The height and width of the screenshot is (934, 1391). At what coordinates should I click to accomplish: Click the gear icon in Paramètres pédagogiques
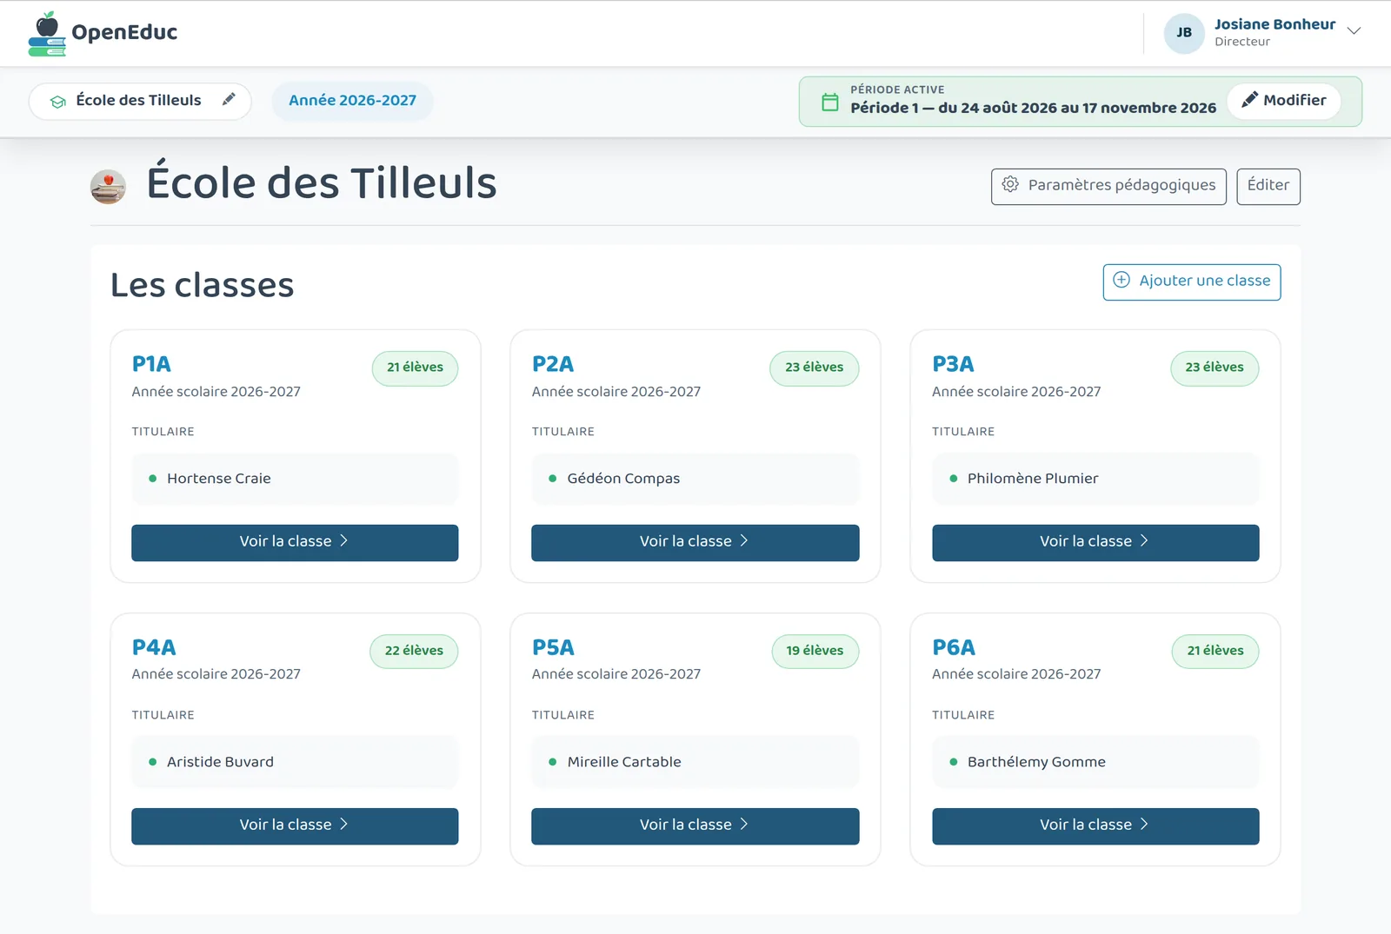(1010, 184)
